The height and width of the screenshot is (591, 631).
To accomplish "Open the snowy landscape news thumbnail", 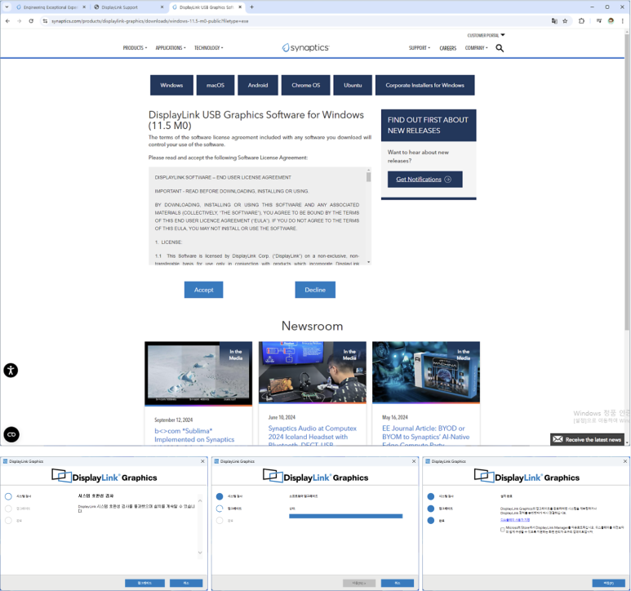I will (198, 373).
